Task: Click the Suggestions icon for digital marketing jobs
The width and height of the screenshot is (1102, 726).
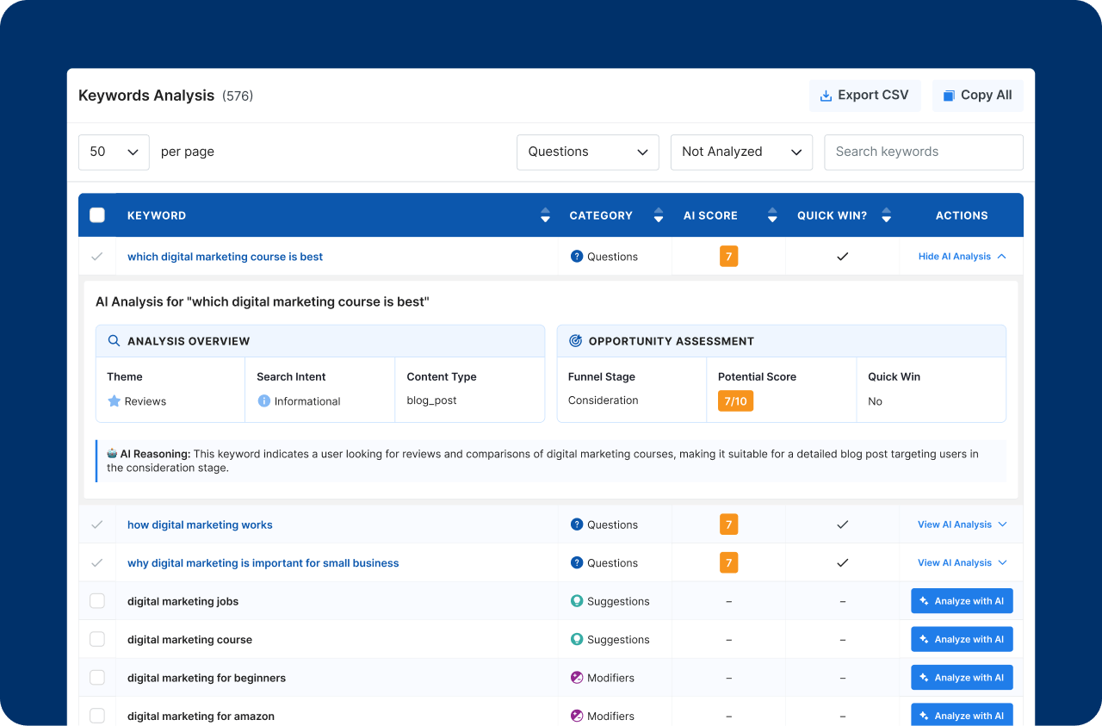Action: coord(577,601)
